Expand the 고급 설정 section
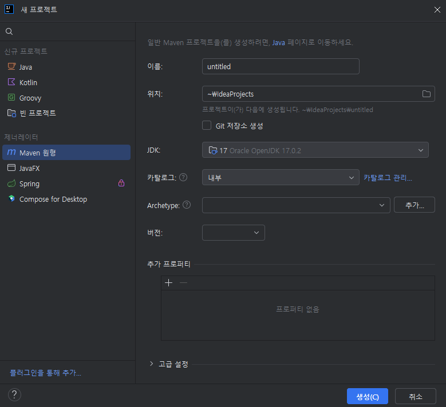 [x=151, y=364]
